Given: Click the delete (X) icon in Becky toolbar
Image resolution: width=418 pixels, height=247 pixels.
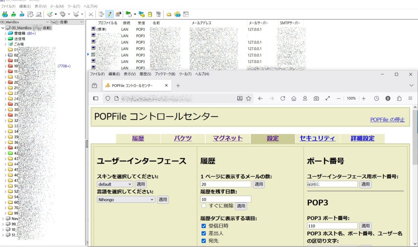Looking at the screenshot, I should click(x=91, y=14).
